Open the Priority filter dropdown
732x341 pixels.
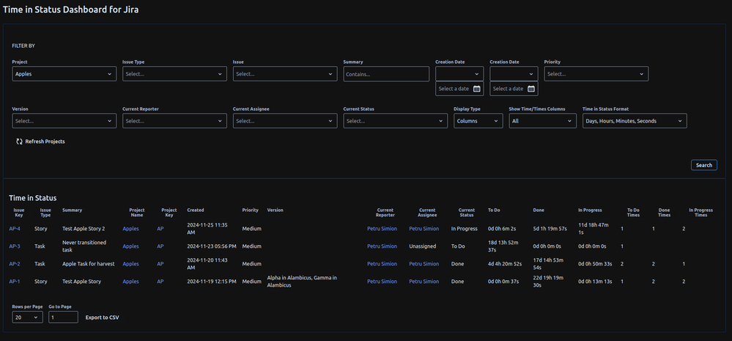point(596,74)
